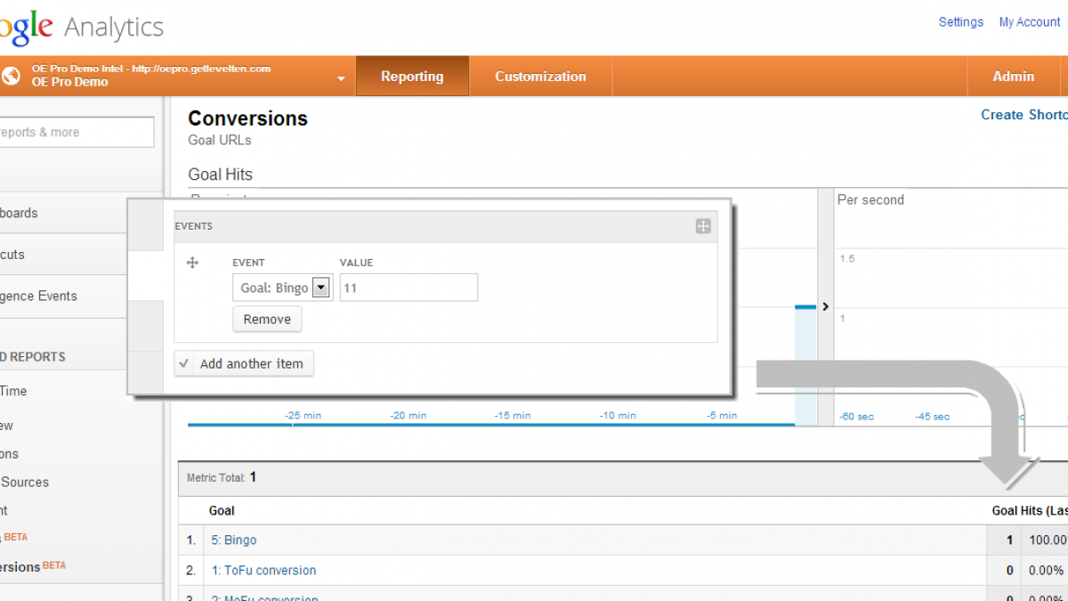Click the 100.00% value in Bingo row
1068x601 pixels.
click(1048, 540)
